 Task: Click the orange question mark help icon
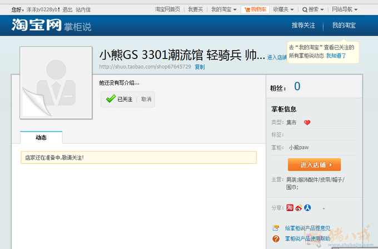(x=276, y=239)
